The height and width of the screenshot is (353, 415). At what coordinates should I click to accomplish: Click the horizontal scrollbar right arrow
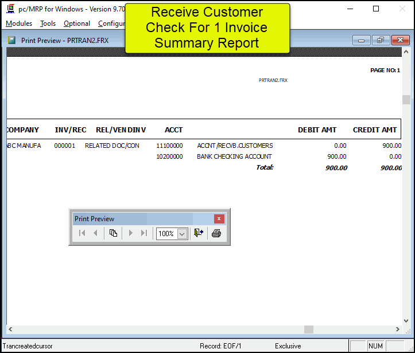pos(398,330)
